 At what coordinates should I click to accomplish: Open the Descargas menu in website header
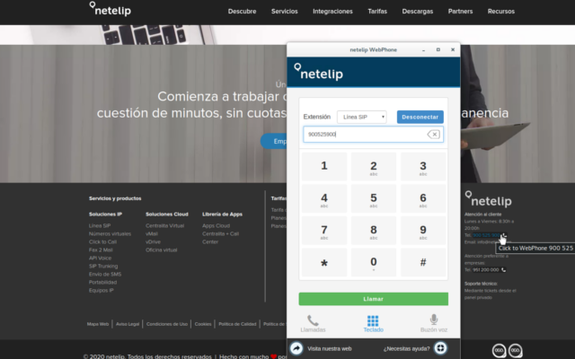click(417, 12)
